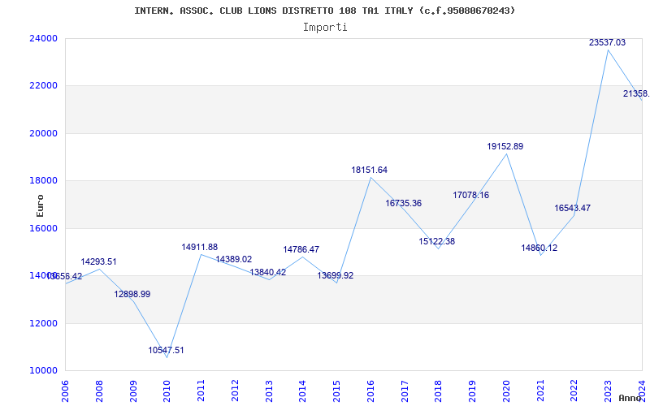
Task: Select data label 16735.36
Action: tap(403, 204)
